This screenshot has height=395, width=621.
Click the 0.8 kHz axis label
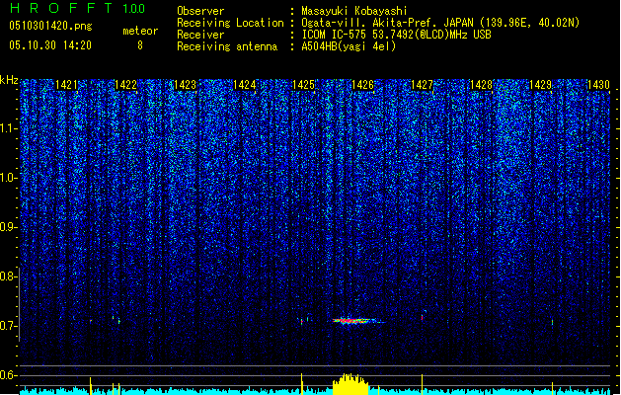[x=8, y=276]
